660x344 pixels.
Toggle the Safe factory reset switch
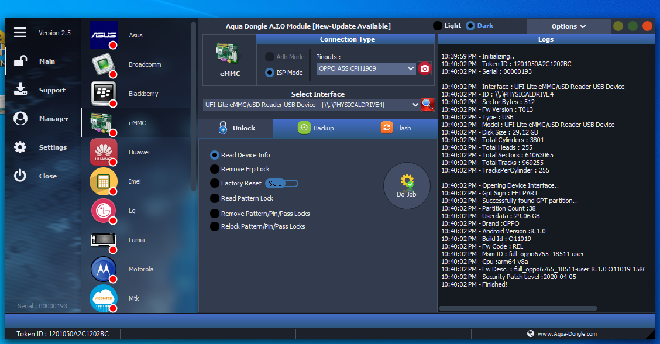click(281, 183)
